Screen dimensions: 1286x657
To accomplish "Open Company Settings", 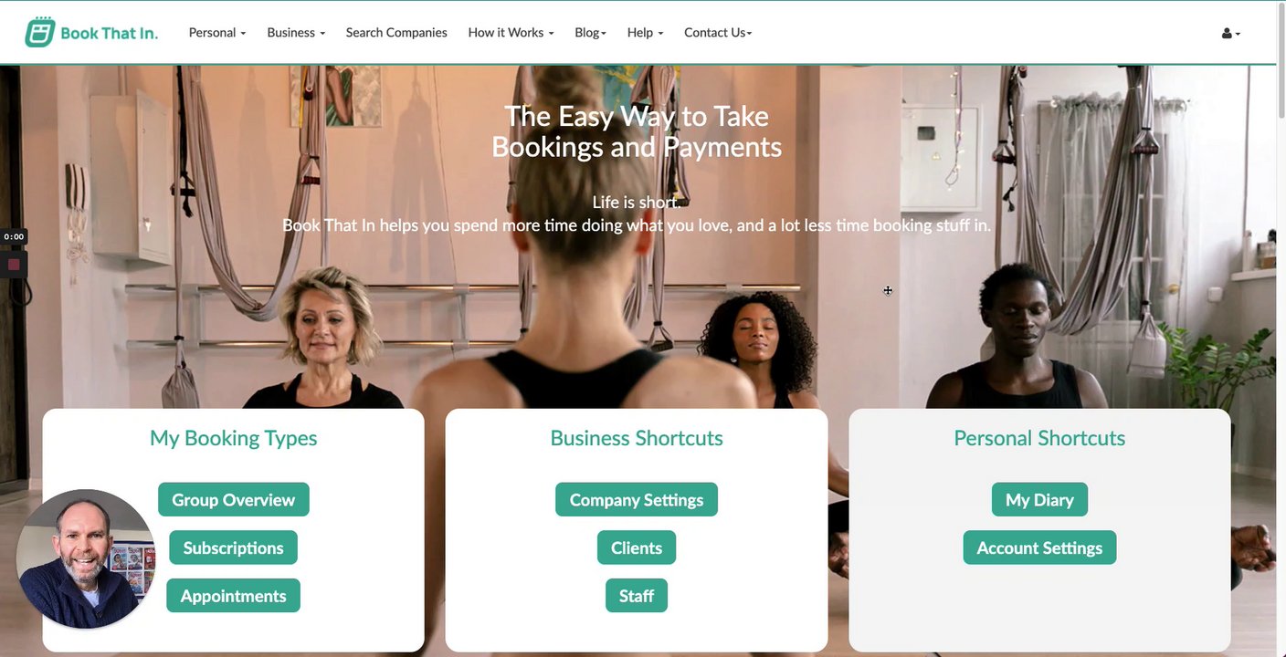I will [637, 500].
